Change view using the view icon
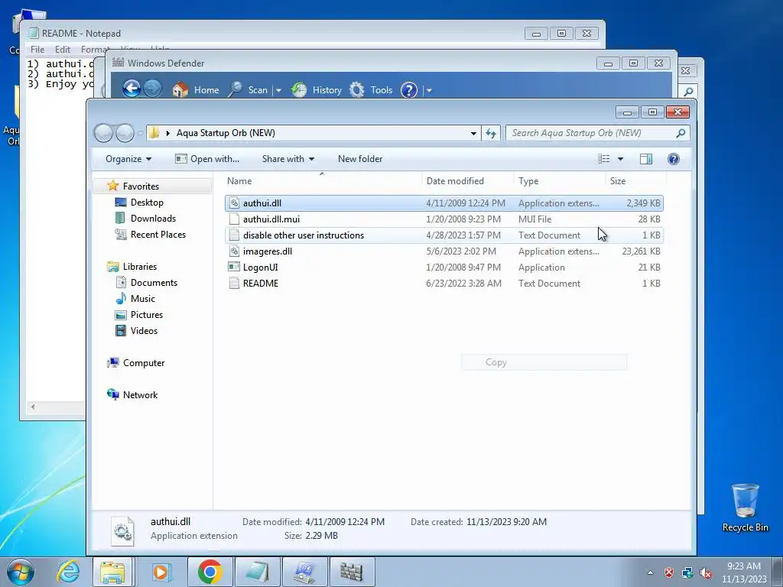This screenshot has width=783, height=587. click(x=604, y=159)
